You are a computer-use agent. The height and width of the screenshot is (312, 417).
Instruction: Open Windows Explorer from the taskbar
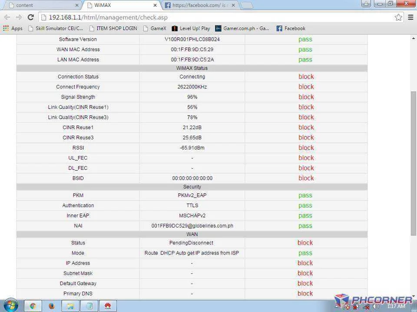pyautogui.click(x=70, y=306)
